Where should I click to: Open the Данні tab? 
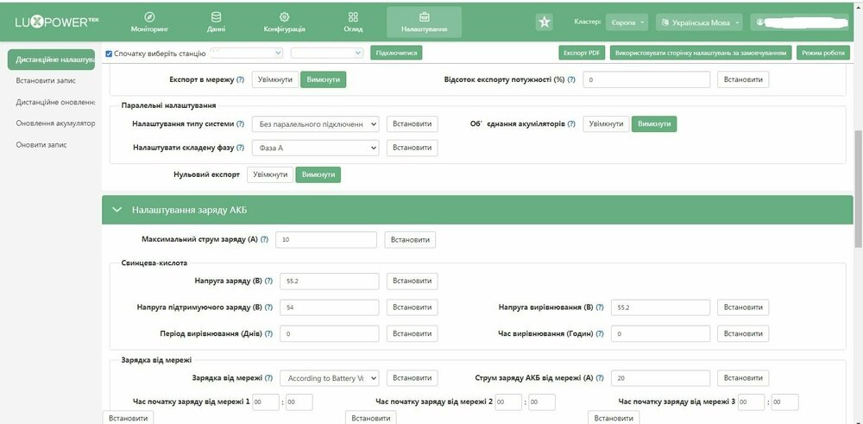pyautogui.click(x=217, y=22)
